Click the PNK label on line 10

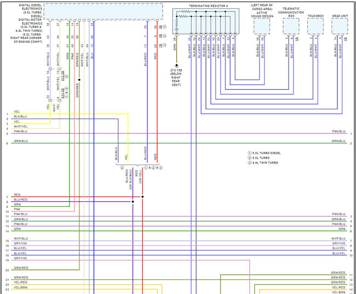click(17, 209)
